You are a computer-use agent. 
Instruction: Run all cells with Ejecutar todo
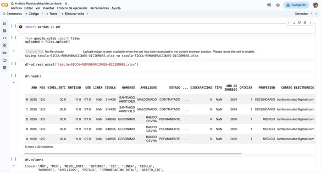pyautogui.click(x=73, y=14)
